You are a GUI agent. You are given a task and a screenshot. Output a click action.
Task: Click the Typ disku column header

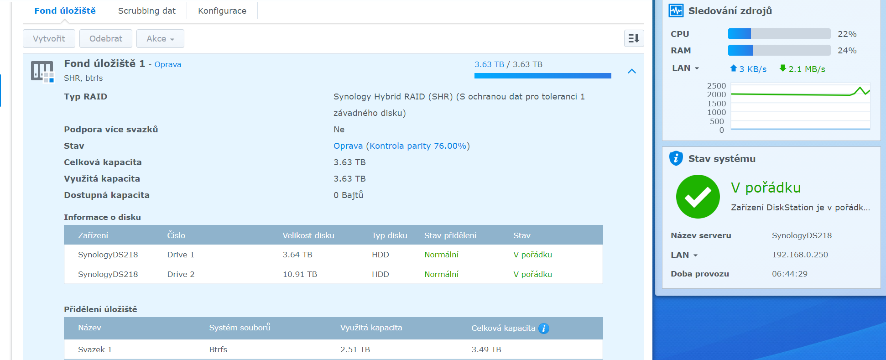[x=389, y=235]
